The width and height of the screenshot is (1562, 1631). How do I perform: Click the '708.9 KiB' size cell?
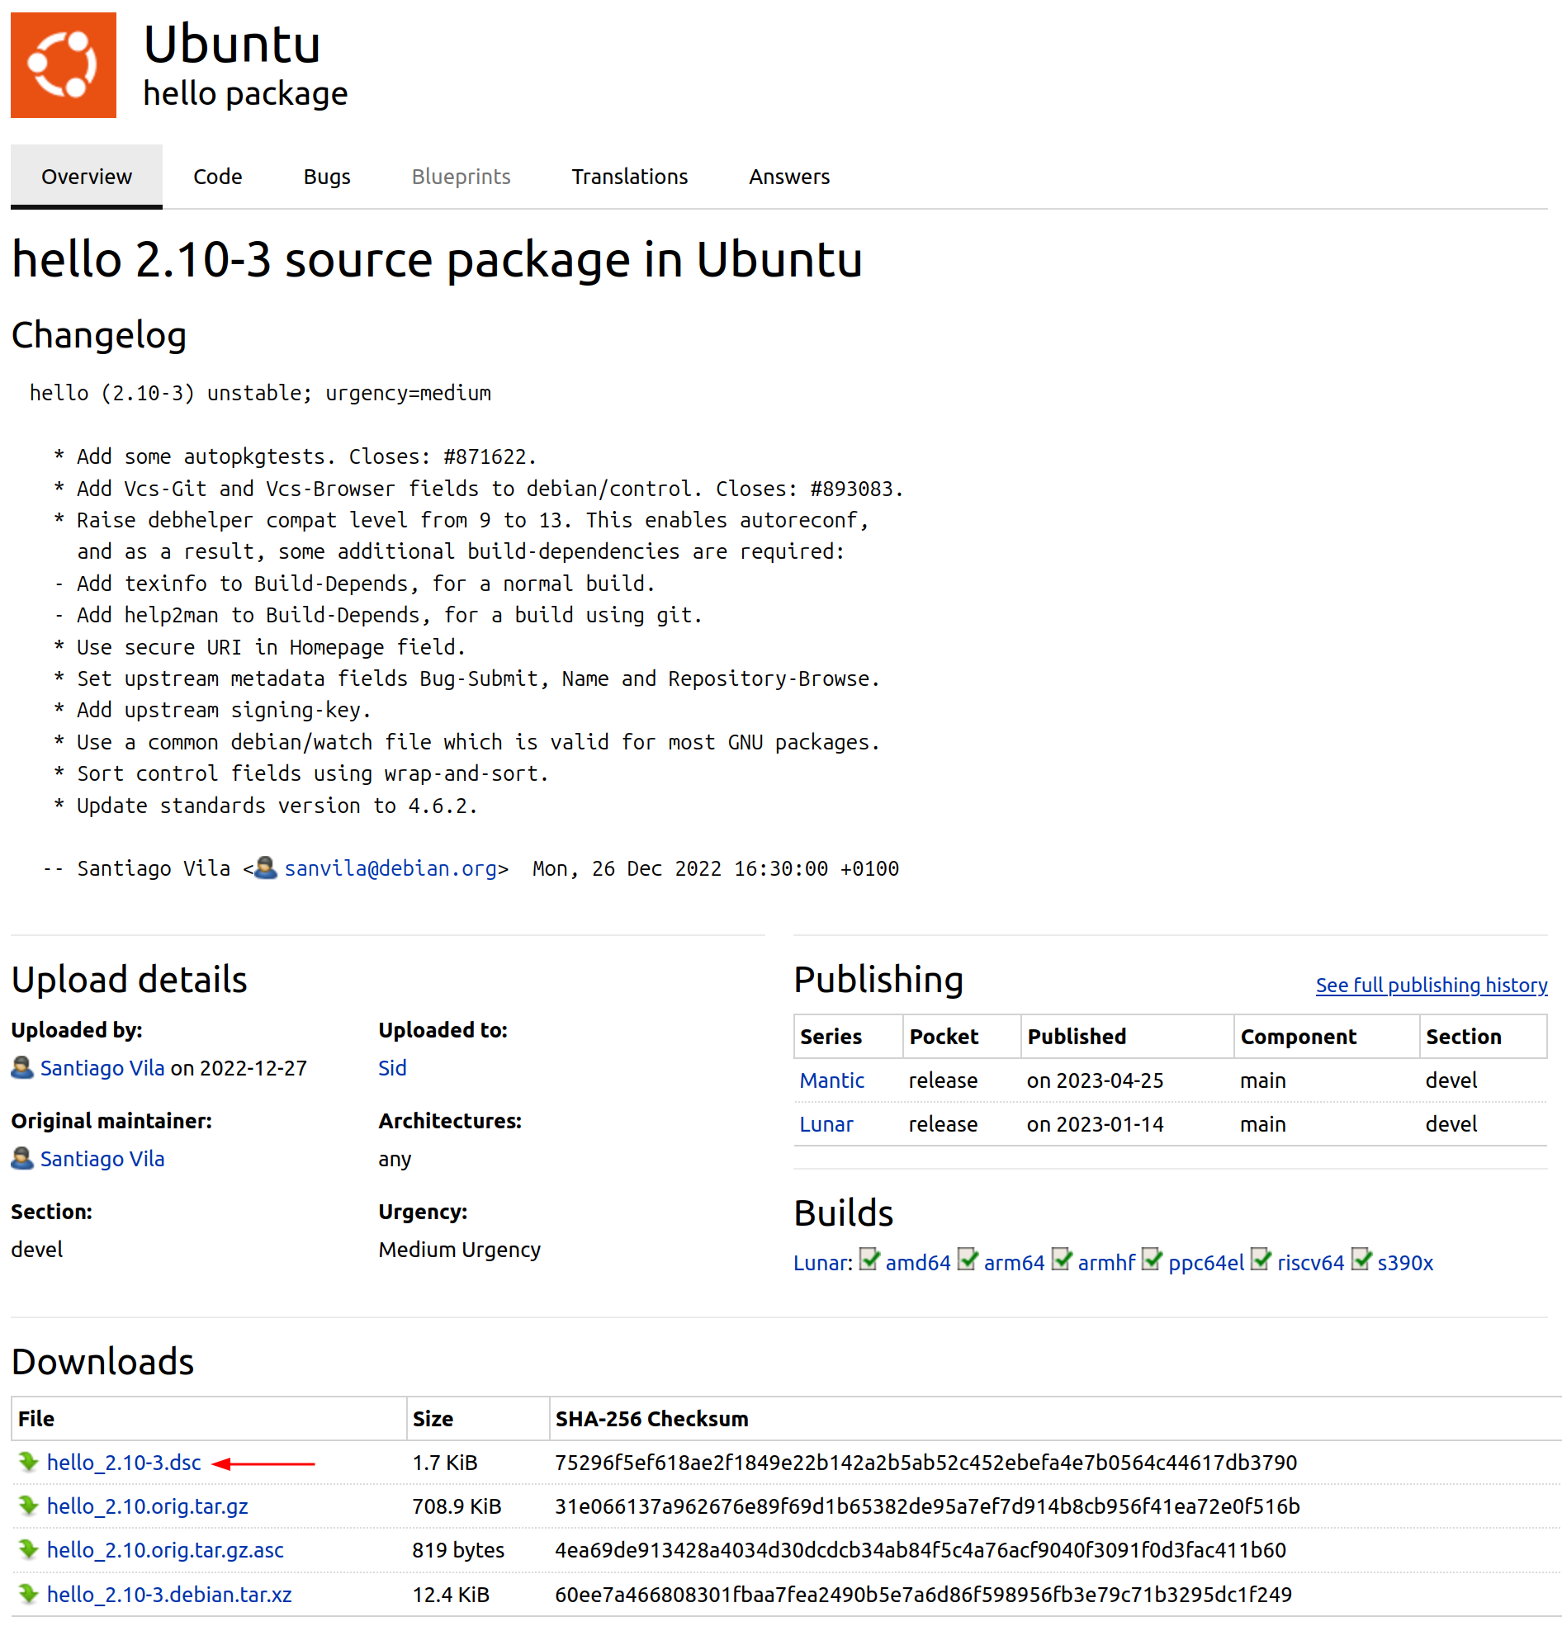(456, 1506)
